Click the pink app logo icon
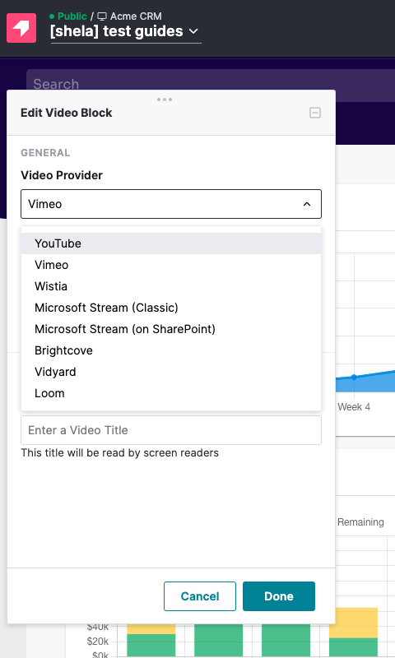Screen dimensions: 395x658 pyautogui.click(x=21, y=28)
